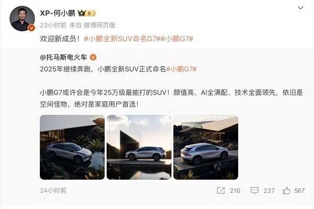The width and height of the screenshot is (314, 209).
Task: Click verified badge next to 托马斯电火车
Action: click(93, 57)
